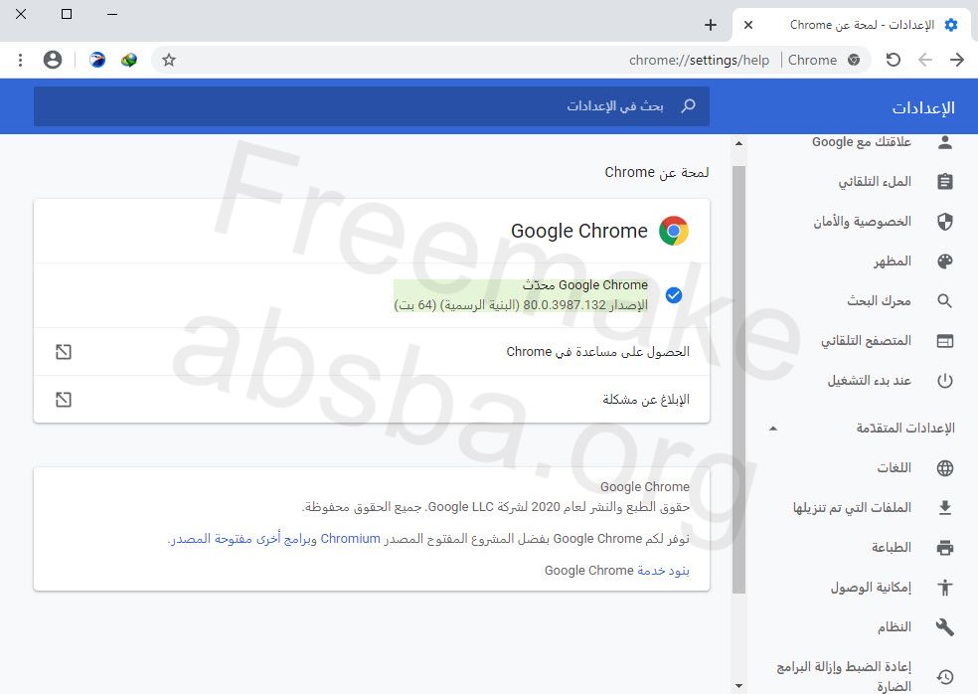The image size is (978, 694).
Task: Click the wrench system icon
Action: point(945,627)
